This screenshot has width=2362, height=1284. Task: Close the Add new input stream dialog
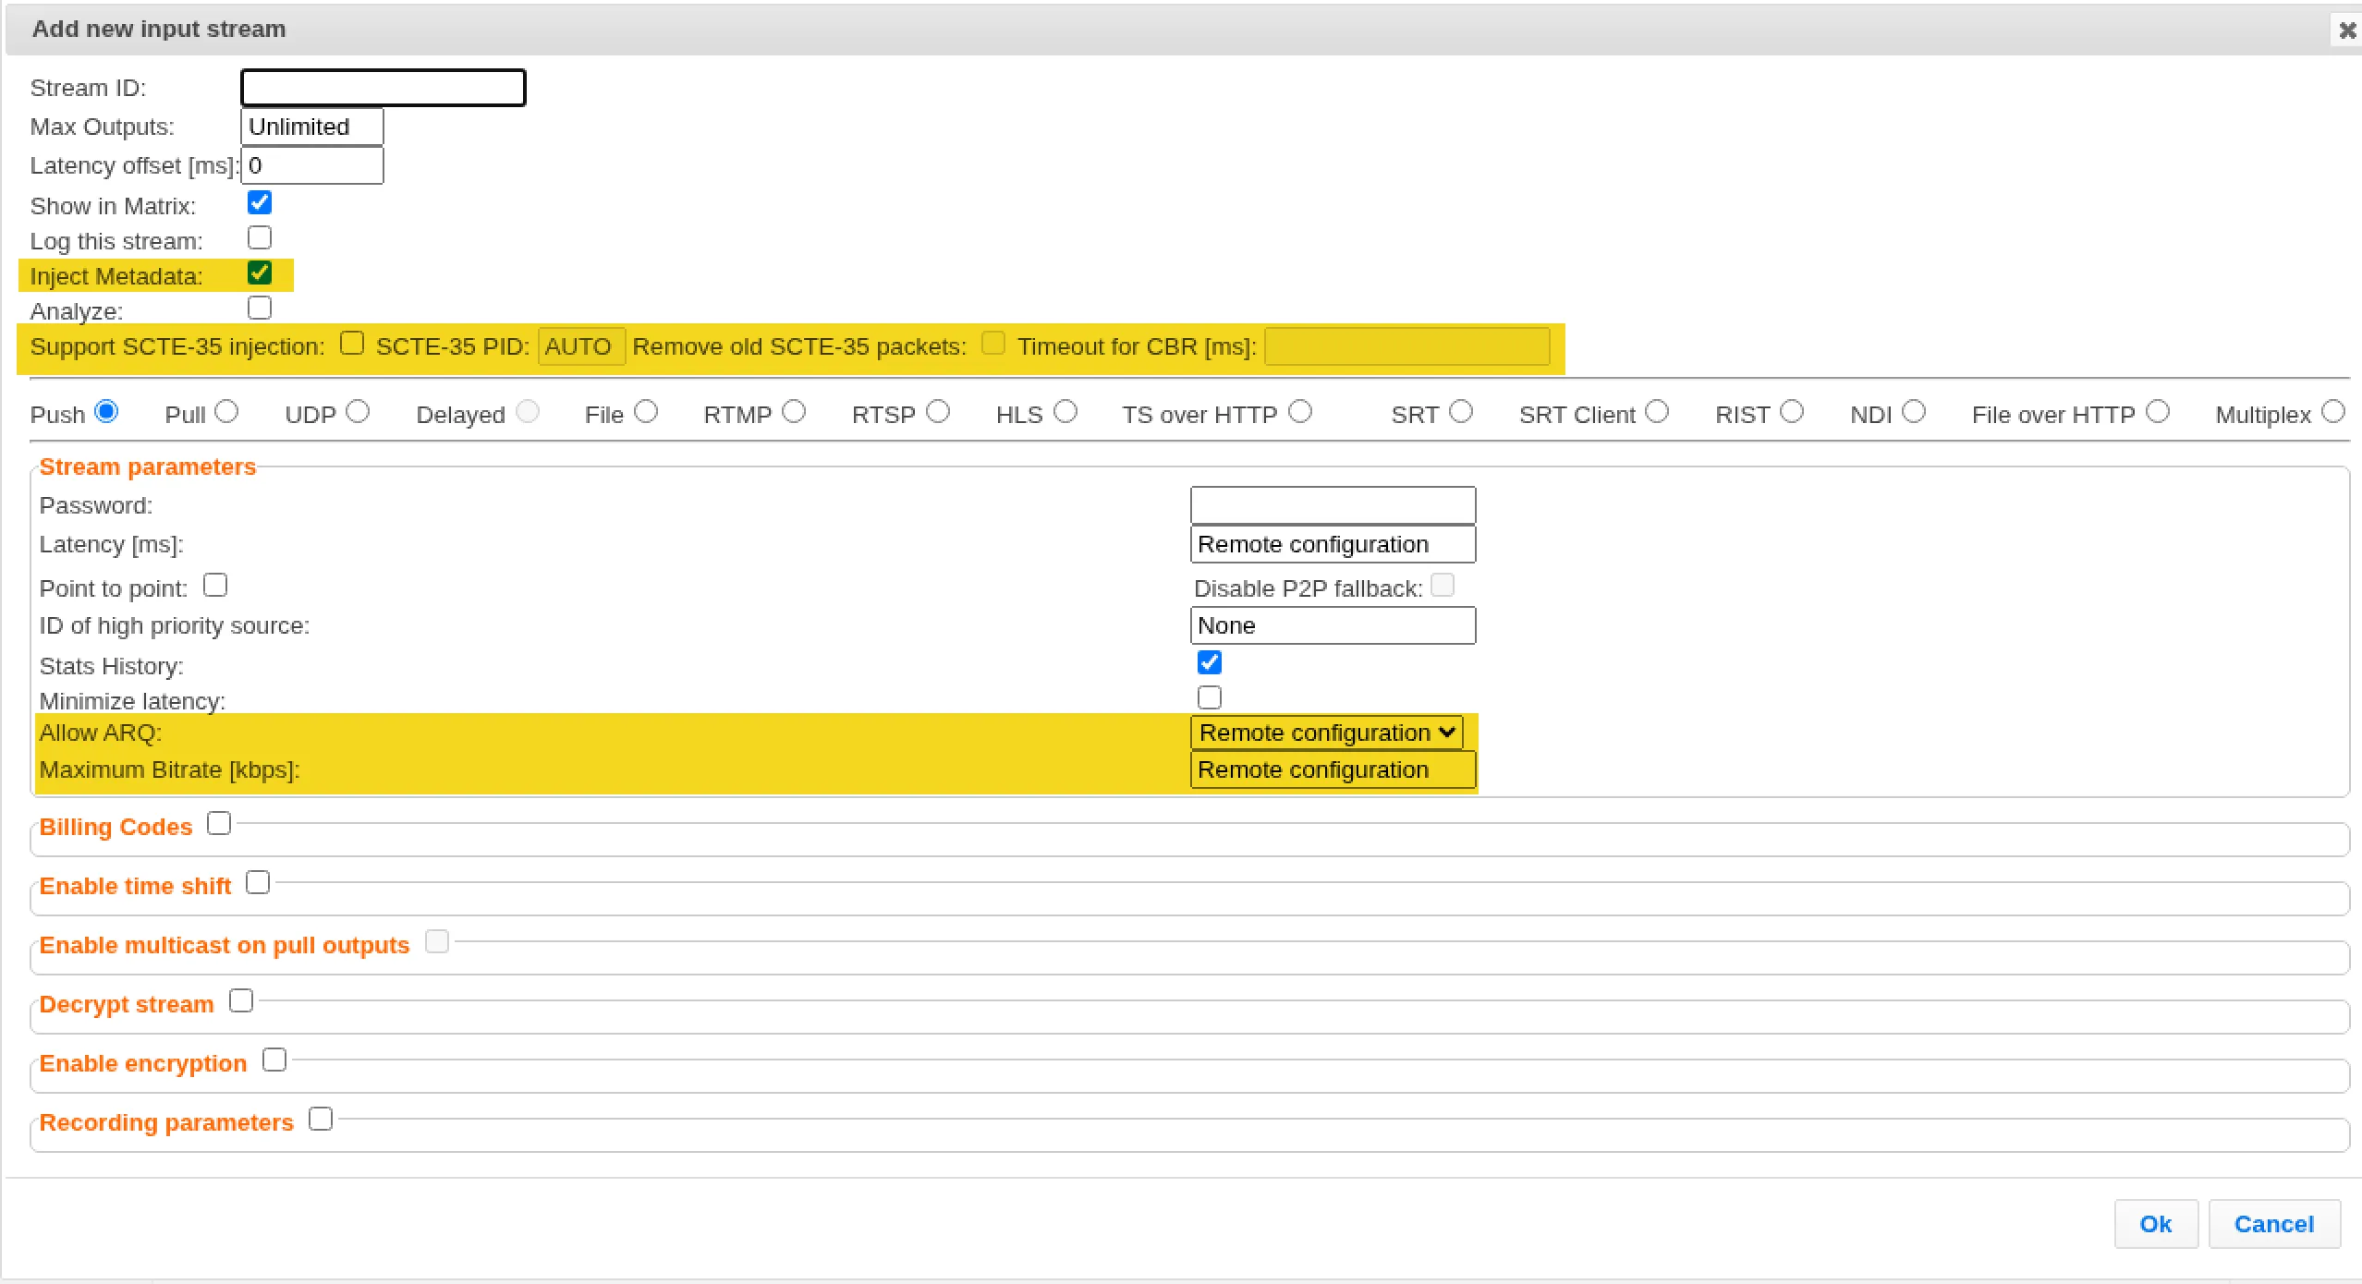point(2347,30)
